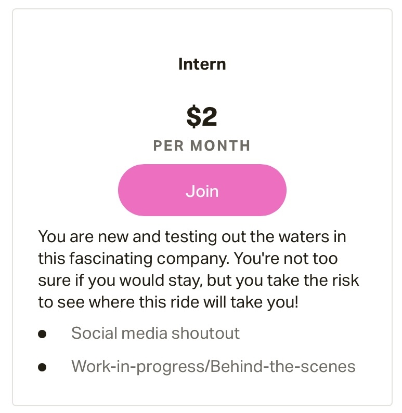402x413 pixels.
Task: Click the line starting 'You are new'
Action: click(192, 237)
